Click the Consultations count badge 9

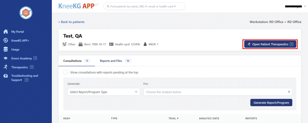87,61
